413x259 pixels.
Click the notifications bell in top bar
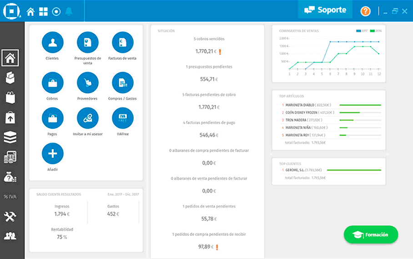(x=69, y=11)
